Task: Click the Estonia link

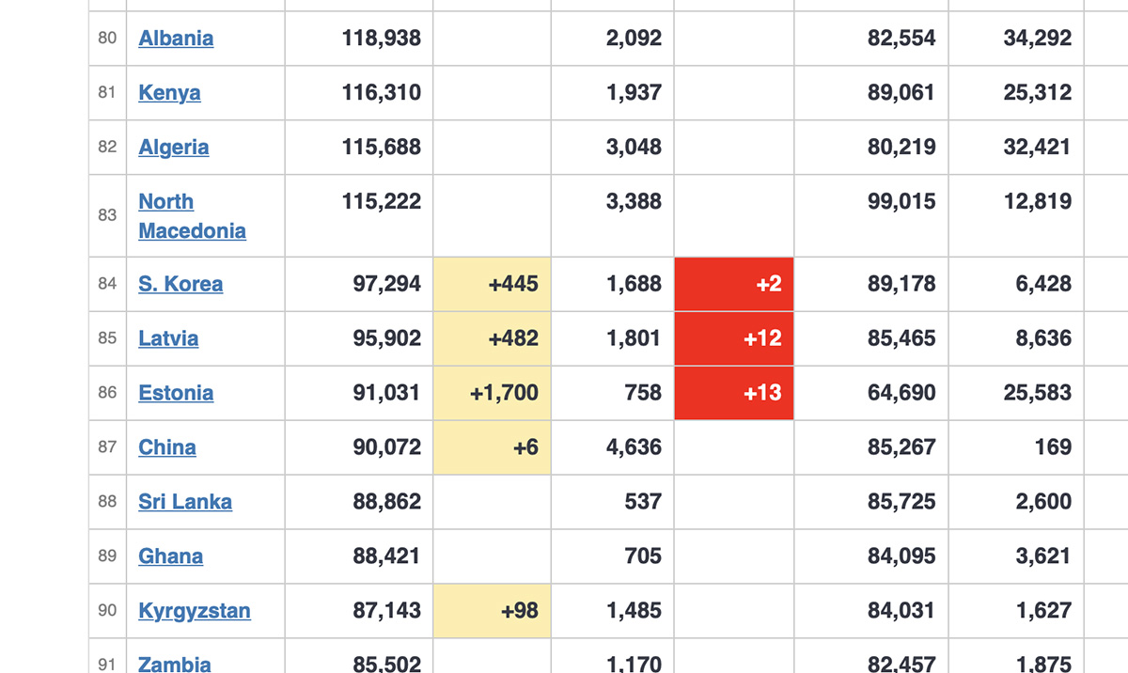Action: 176,393
